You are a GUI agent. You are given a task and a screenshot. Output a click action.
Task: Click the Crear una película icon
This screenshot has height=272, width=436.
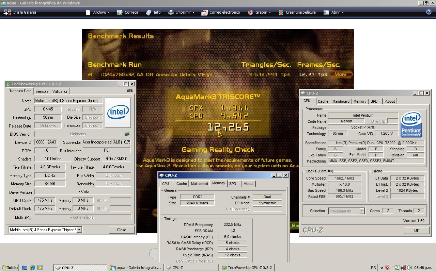click(281, 12)
